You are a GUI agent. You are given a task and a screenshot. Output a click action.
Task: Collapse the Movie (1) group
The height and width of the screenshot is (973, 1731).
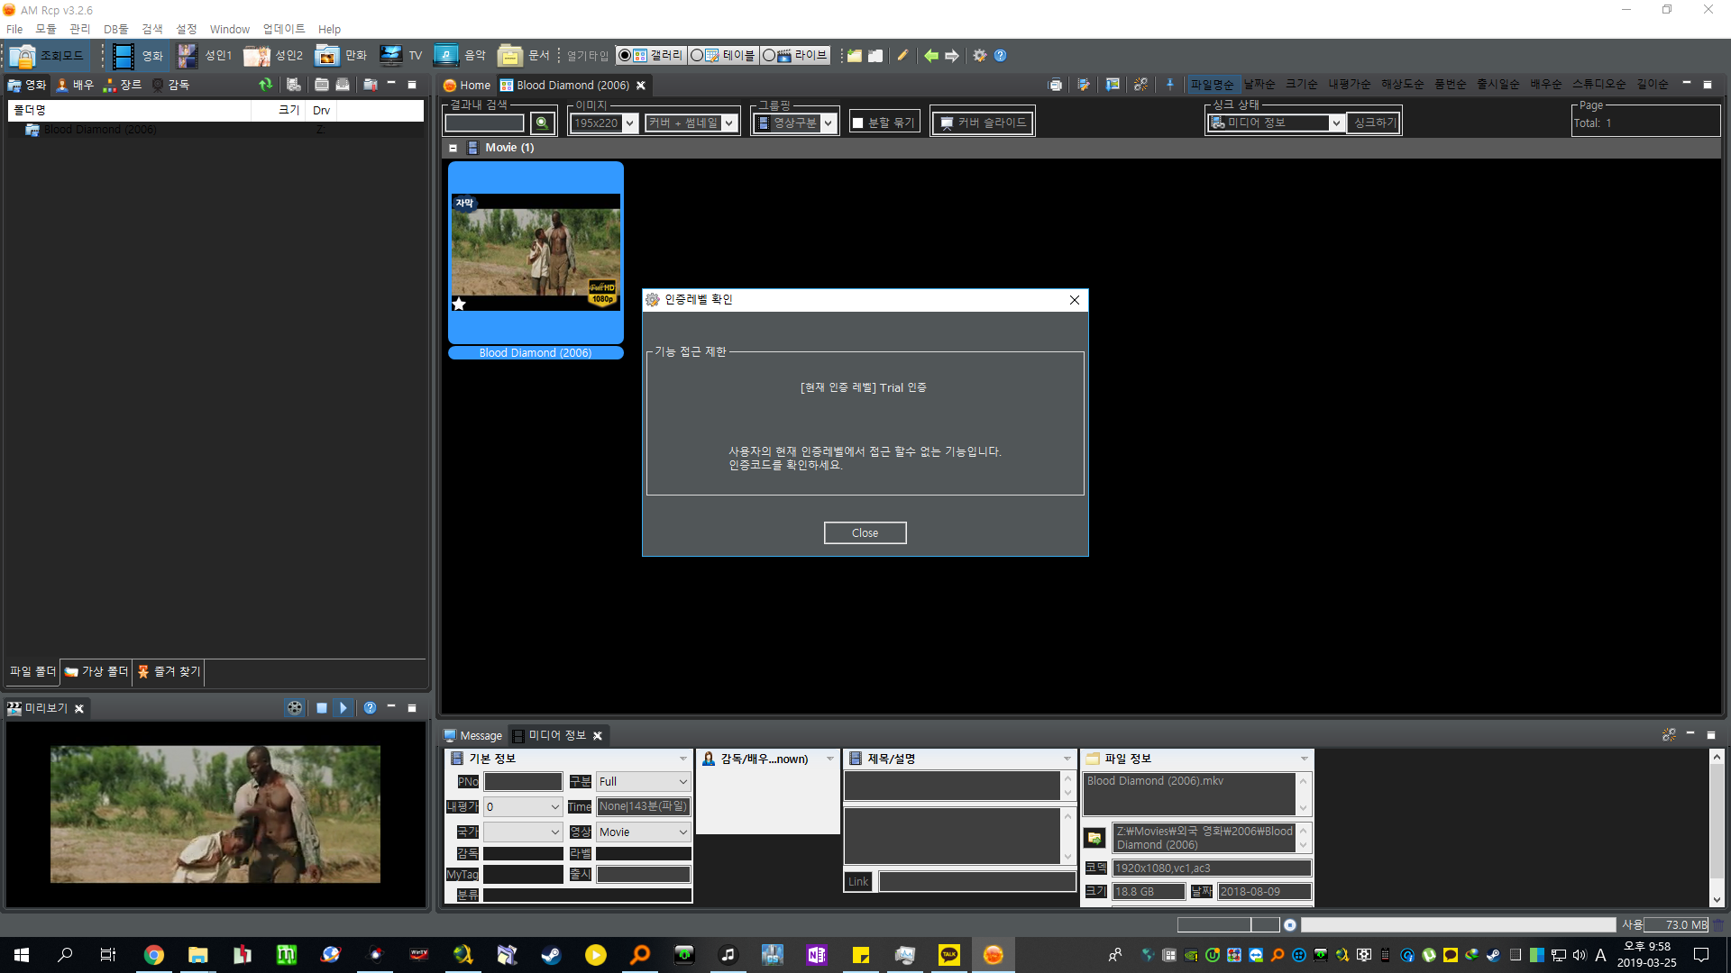[453, 148]
